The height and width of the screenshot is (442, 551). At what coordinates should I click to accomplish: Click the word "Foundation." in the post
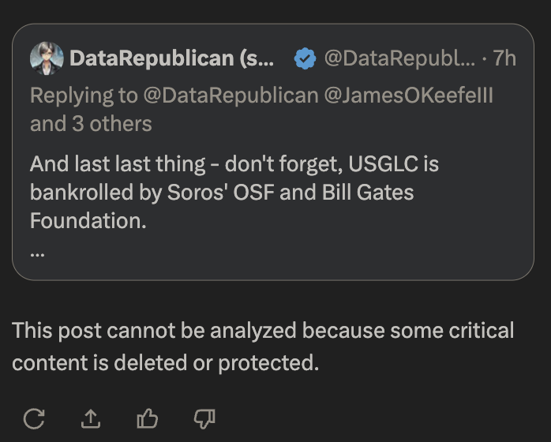[88, 220]
